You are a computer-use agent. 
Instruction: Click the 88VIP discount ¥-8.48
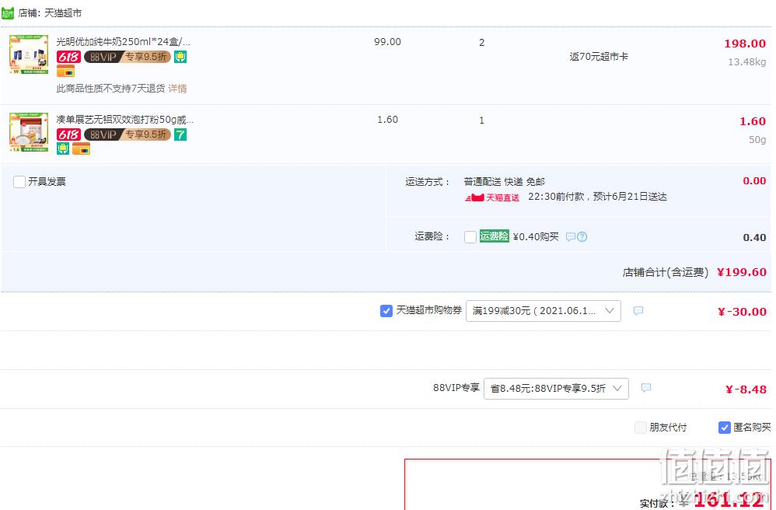[746, 389]
